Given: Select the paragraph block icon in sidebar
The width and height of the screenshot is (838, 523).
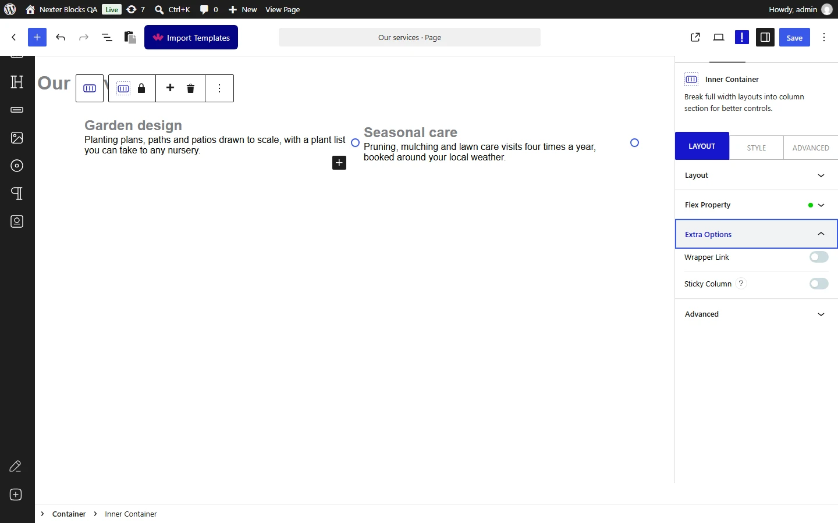Looking at the screenshot, I should point(17,194).
